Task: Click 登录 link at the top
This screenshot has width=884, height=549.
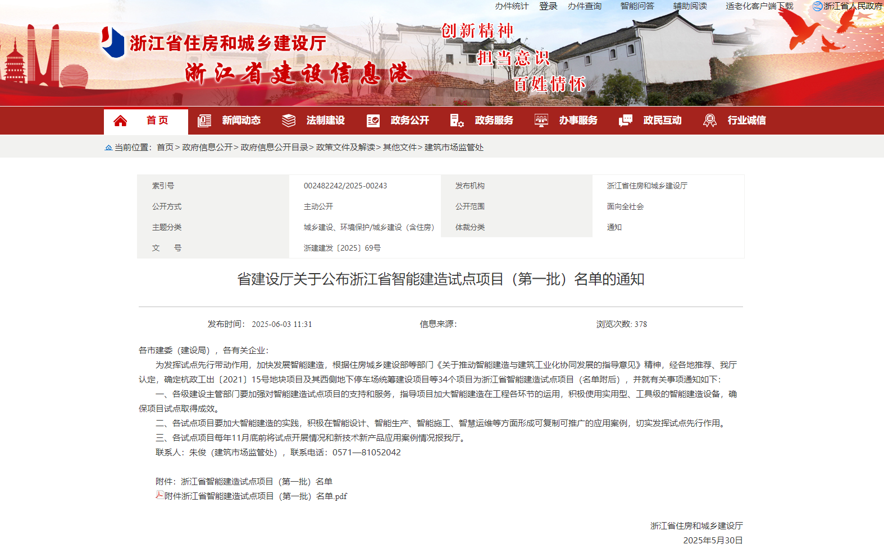Action: click(548, 6)
